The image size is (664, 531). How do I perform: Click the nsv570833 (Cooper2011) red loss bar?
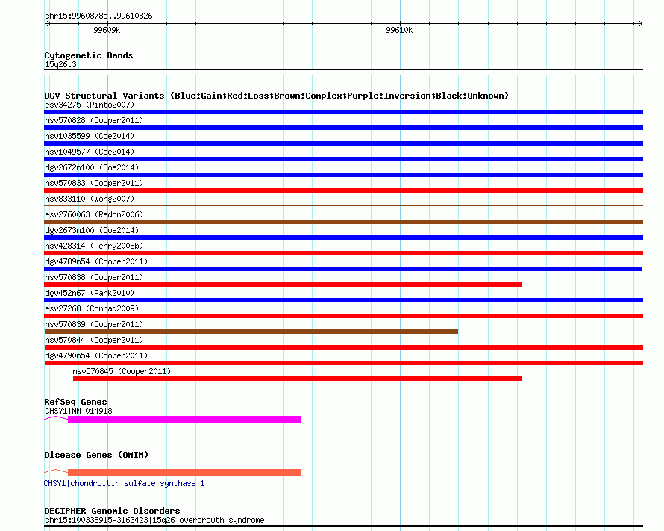click(343, 190)
